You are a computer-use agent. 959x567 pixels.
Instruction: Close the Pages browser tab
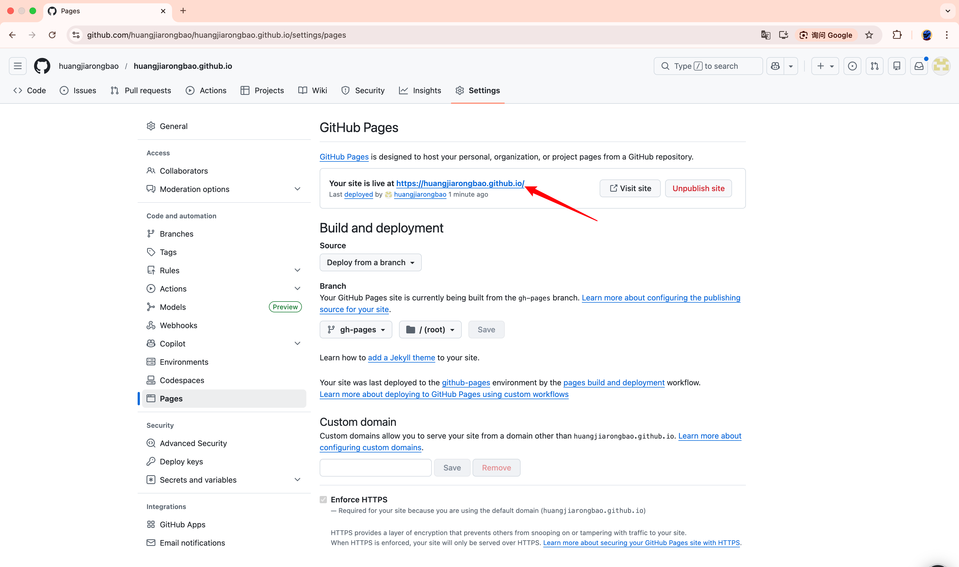point(163,11)
